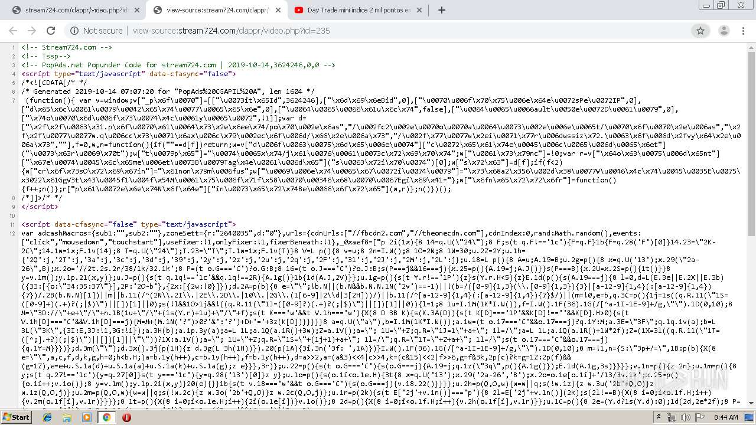Select the view-source:stream724.com tab
The width and height of the screenshot is (756, 425).
[x=217, y=10]
